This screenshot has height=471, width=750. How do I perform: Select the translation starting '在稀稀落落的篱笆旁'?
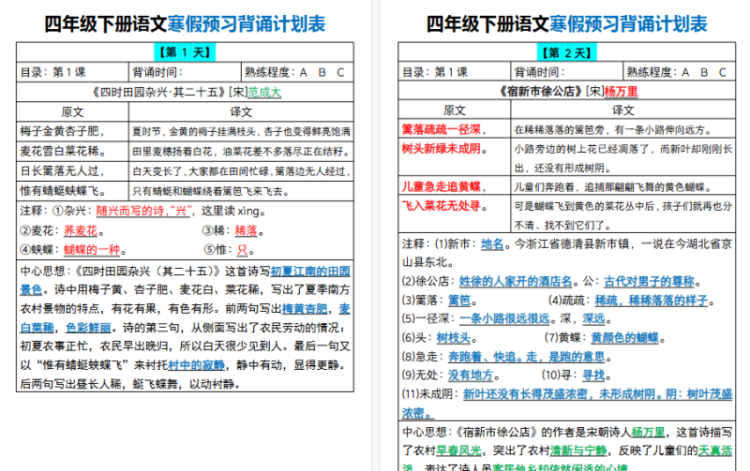coord(613,130)
